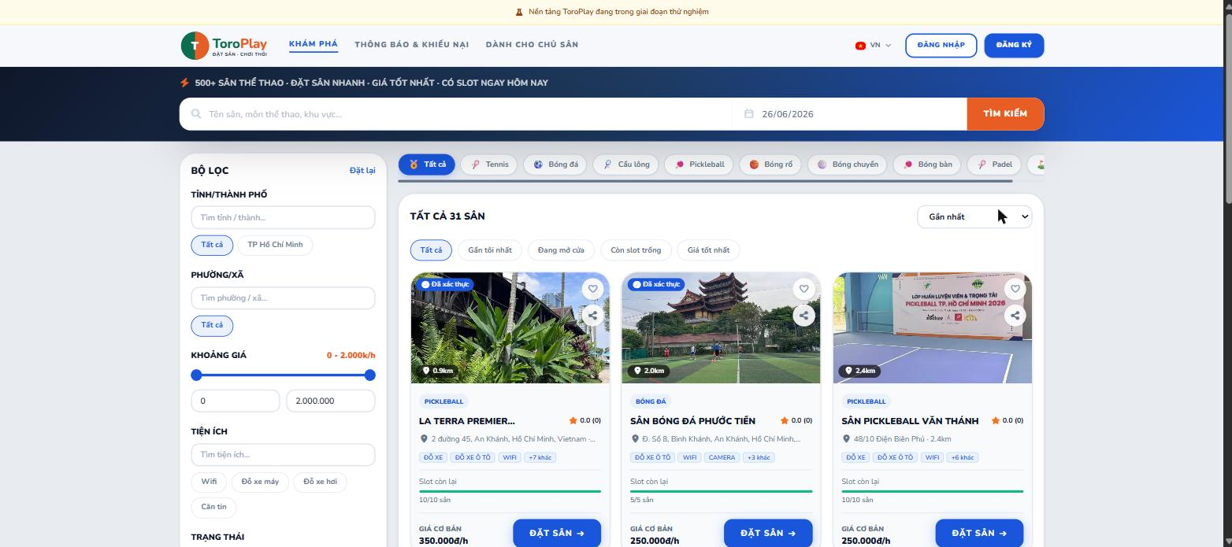
Task: Click the Vietnam flag icon
Action: [860, 46]
